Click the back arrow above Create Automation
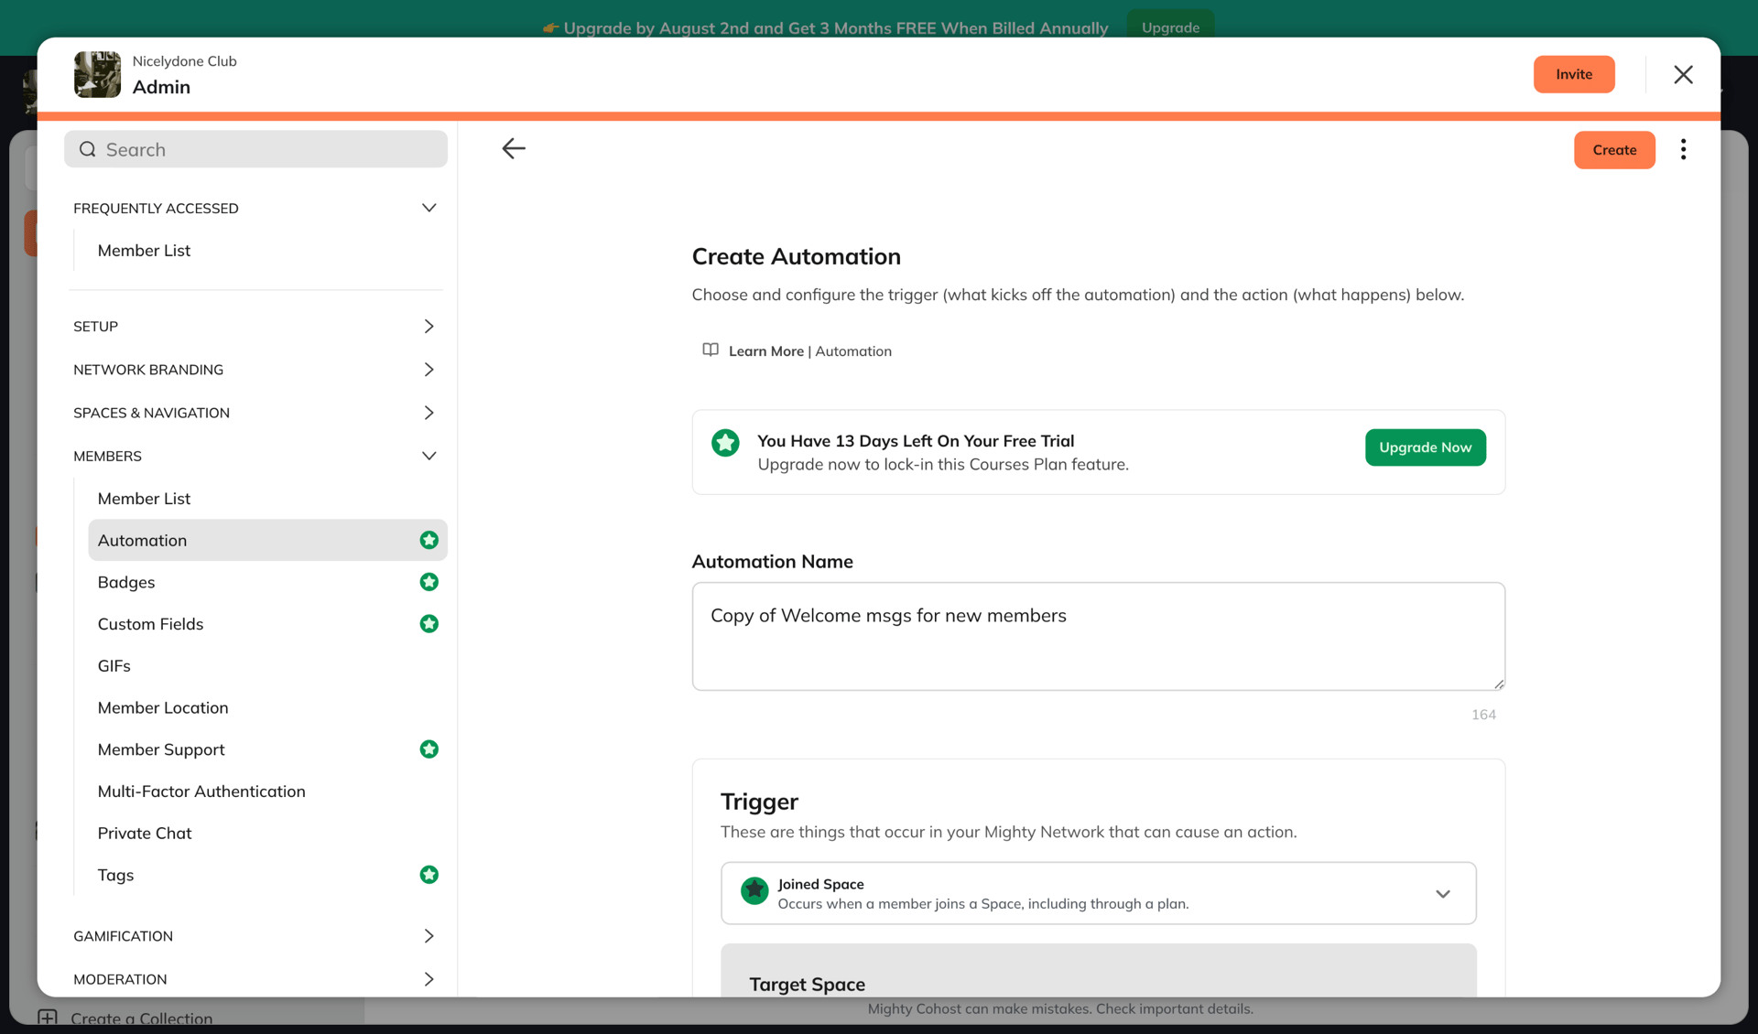This screenshot has height=1034, width=1758. (x=514, y=148)
